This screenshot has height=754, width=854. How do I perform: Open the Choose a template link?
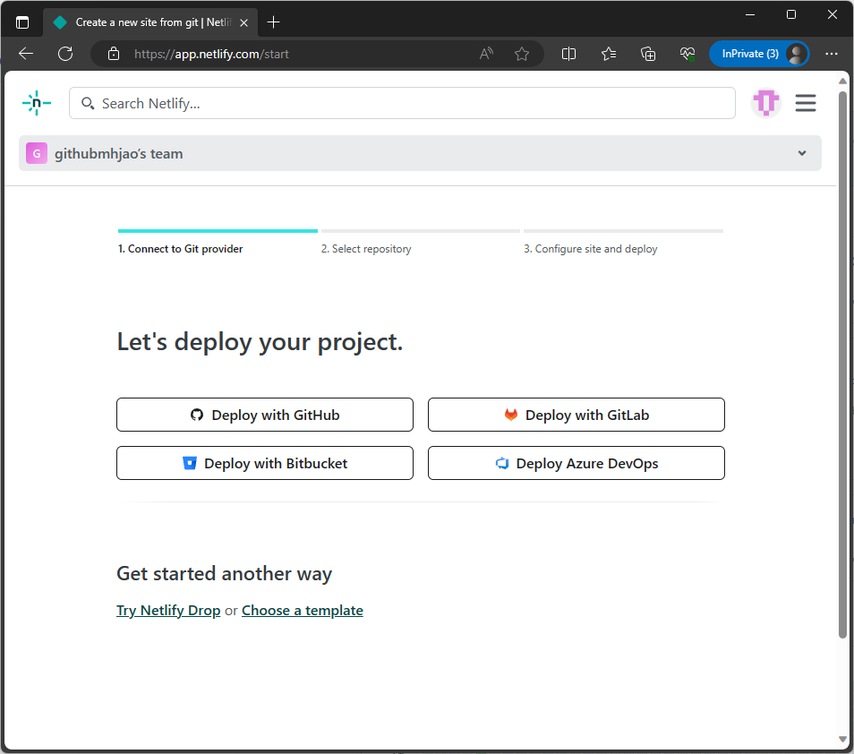[x=303, y=610]
